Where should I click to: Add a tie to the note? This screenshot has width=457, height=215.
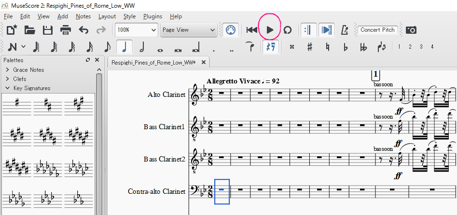pos(249,46)
